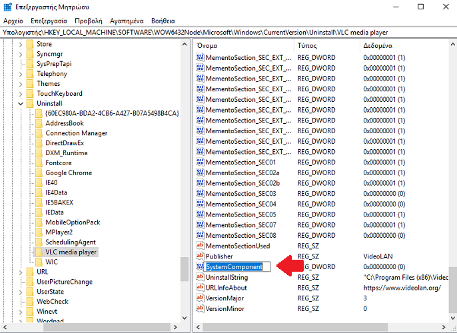Click the SystemComponent DWORD icon
The image size is (457, 333).
point(200,266)
